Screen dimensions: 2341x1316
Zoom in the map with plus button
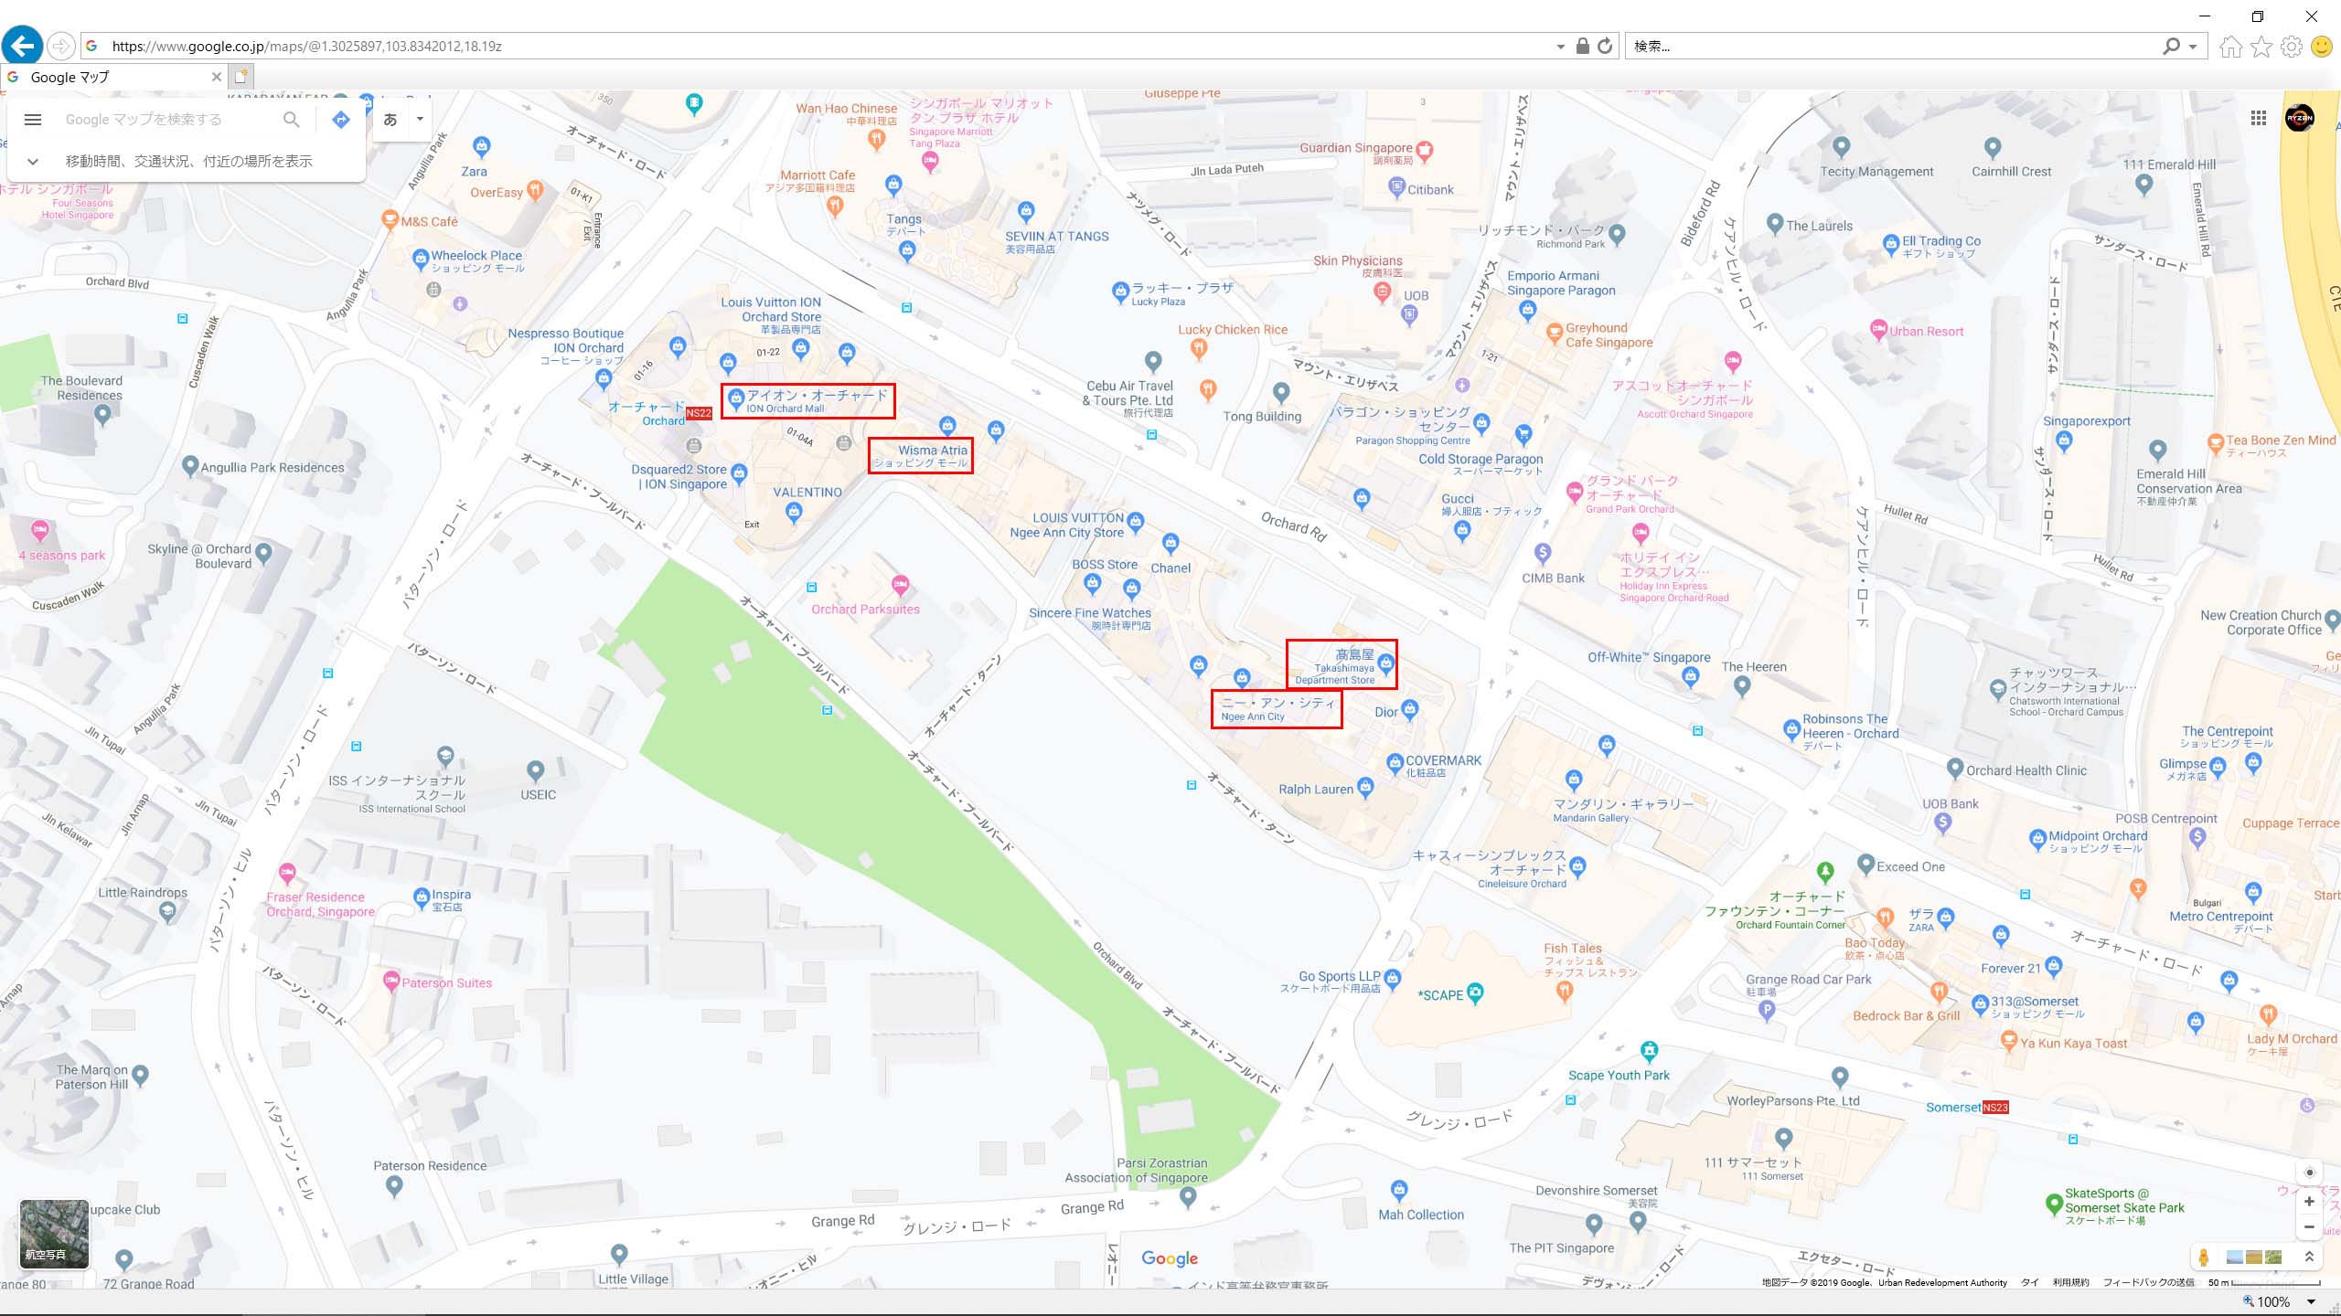coord(2309,1201)
